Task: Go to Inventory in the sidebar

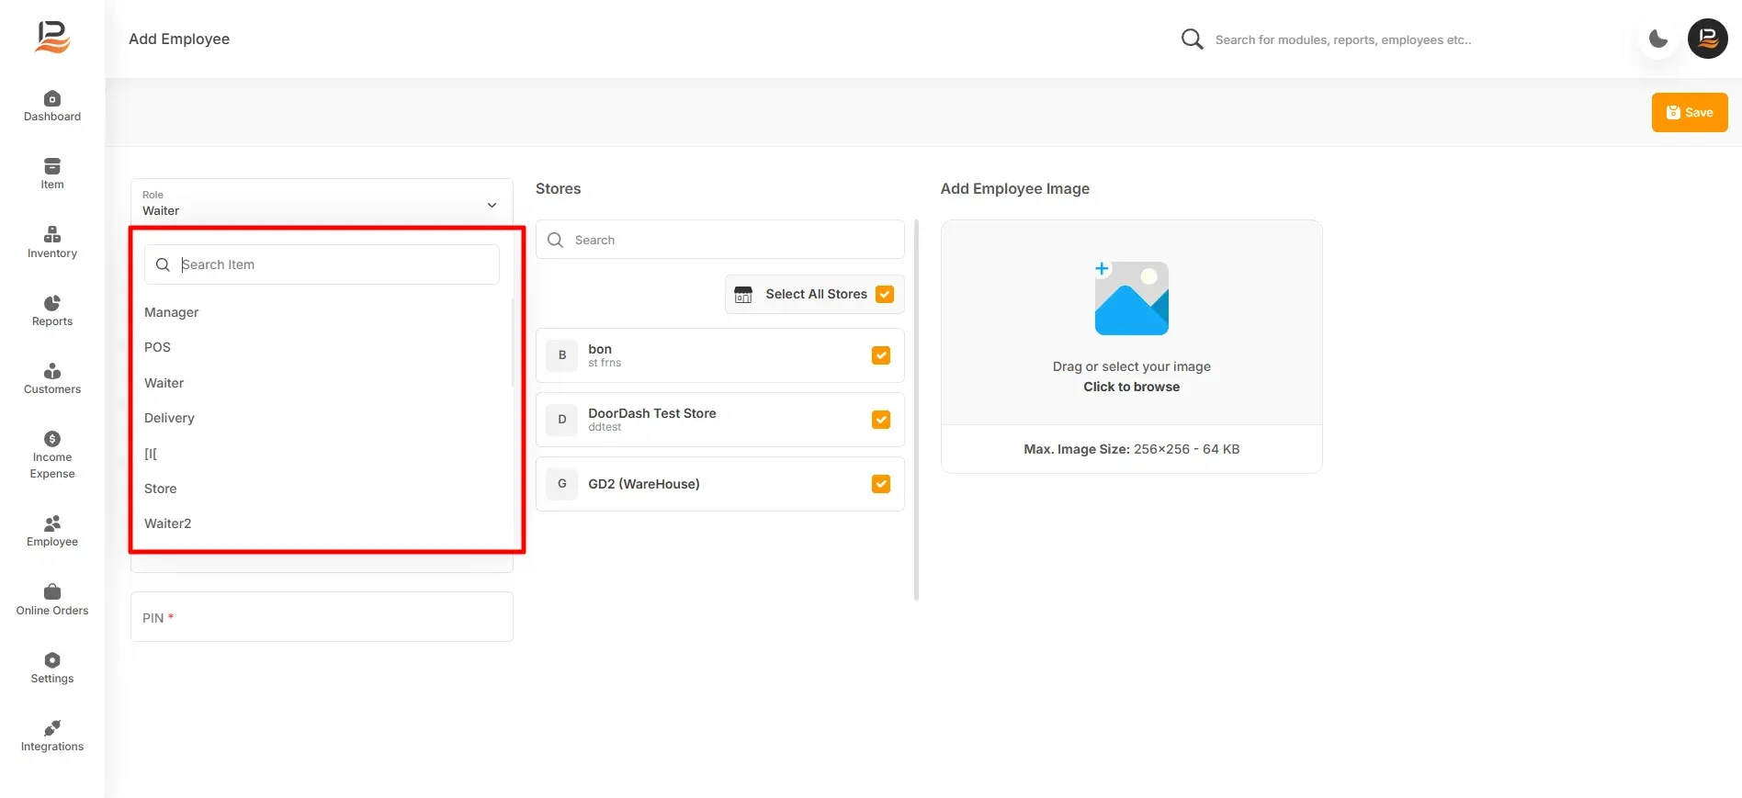Action: tap(52, 242)
